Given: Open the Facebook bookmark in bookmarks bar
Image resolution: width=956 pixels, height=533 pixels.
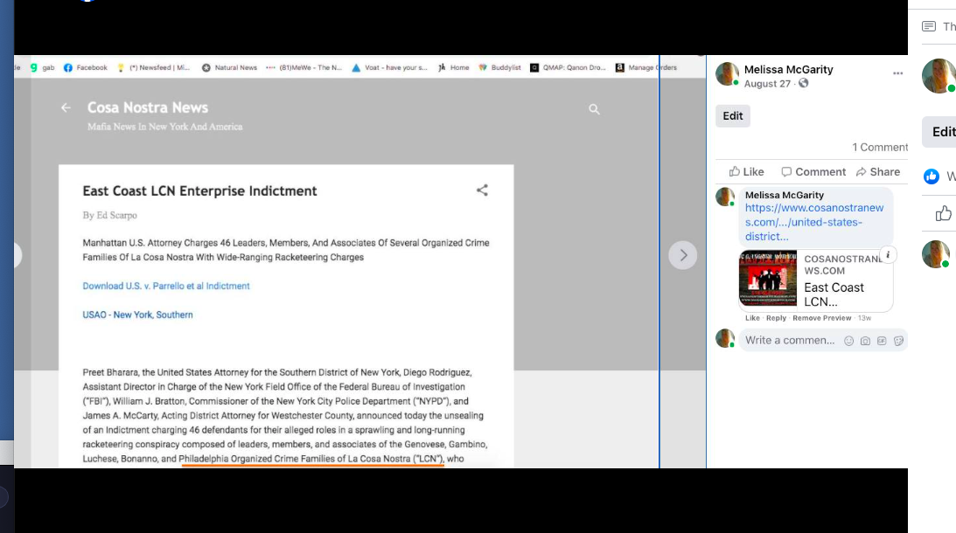Looking at the screenshot, I should [x=86, y=67].
